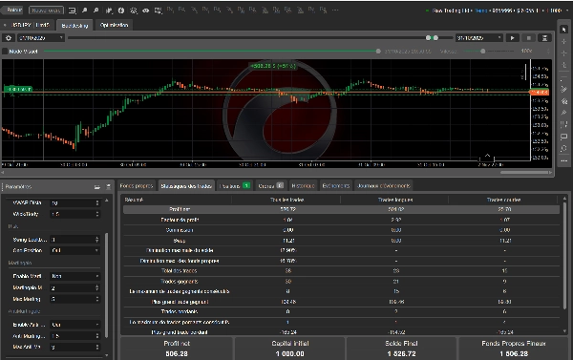Open the account selector dropdown arrow
573x360 pixels.
pos(568,11)
